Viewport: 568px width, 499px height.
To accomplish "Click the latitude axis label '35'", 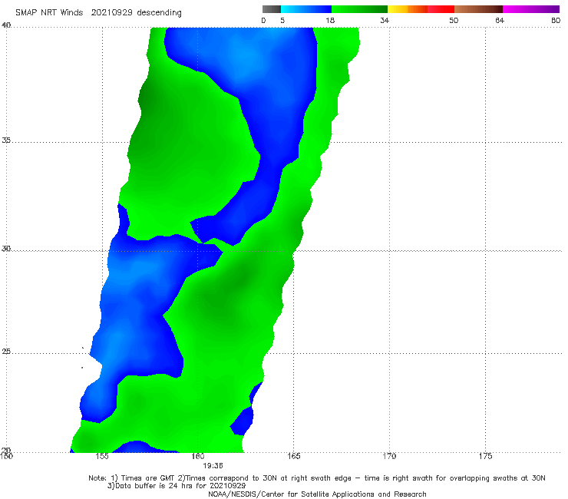I will pos(6,140).
